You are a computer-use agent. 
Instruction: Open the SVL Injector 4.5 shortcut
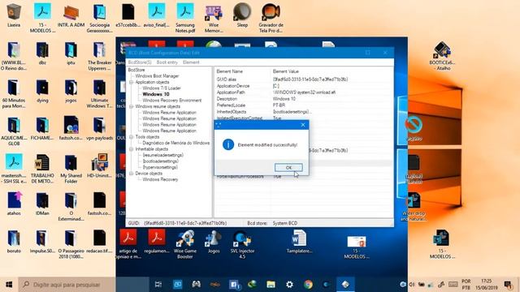(x=242, y=244)
